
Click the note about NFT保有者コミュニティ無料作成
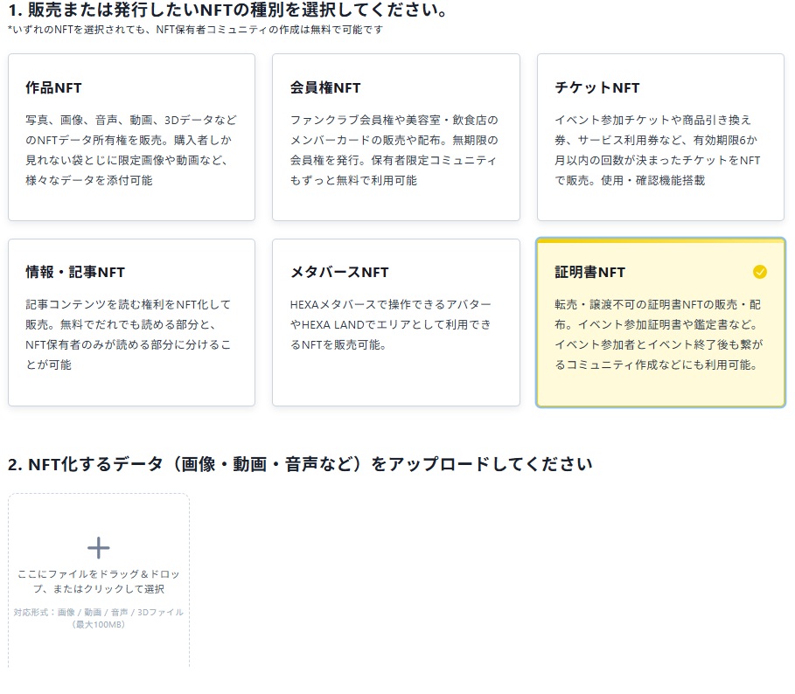195,30
